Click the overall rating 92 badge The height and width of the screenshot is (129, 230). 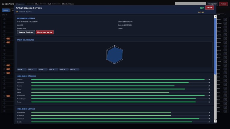pyautogui.click(x=202, y=8)
